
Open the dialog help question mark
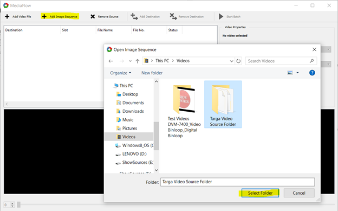(312, 73)
